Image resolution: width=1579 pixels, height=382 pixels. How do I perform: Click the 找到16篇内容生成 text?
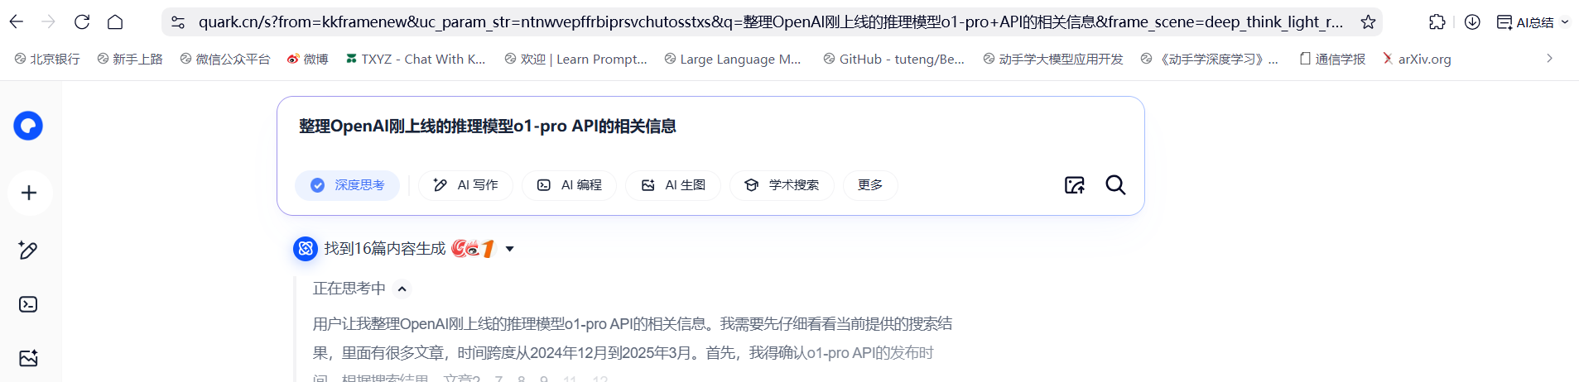[x=385, y=248]
